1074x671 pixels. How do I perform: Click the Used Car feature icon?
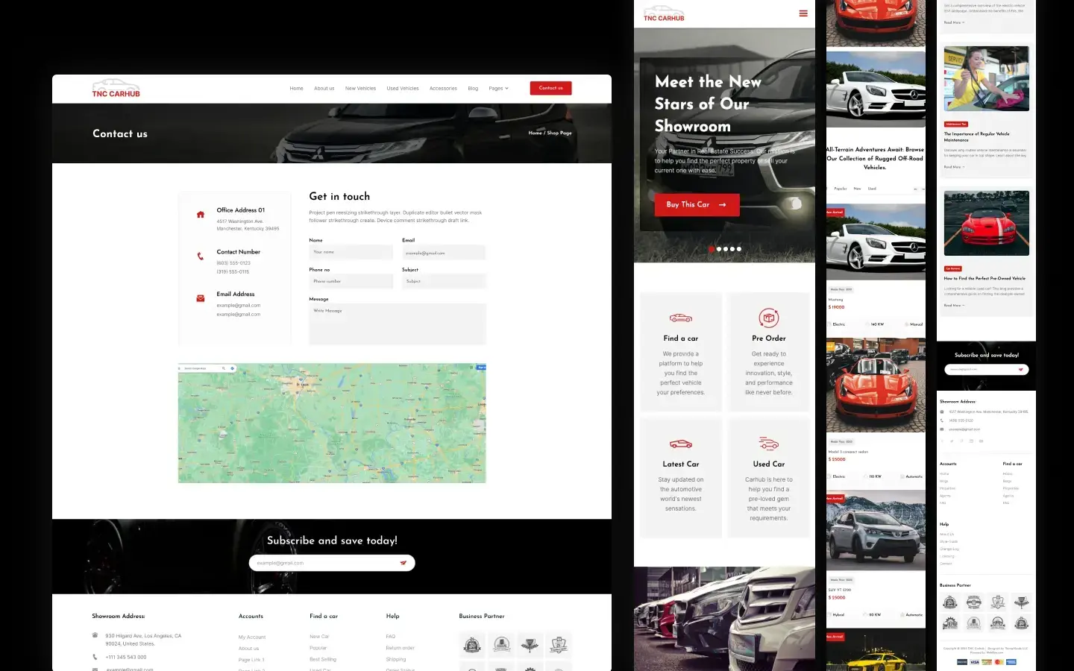point(768,443)
